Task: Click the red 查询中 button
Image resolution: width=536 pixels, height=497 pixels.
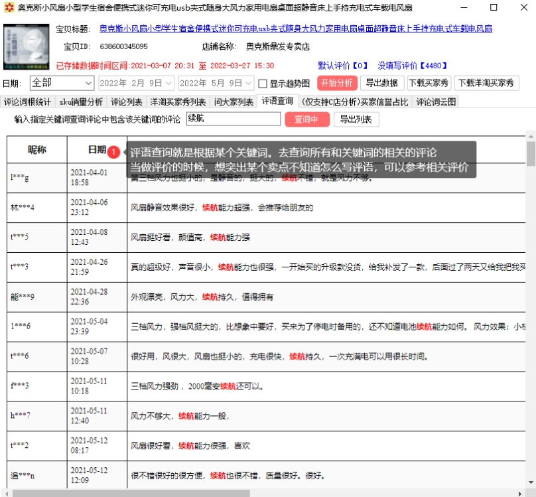Action: point(306,119)
